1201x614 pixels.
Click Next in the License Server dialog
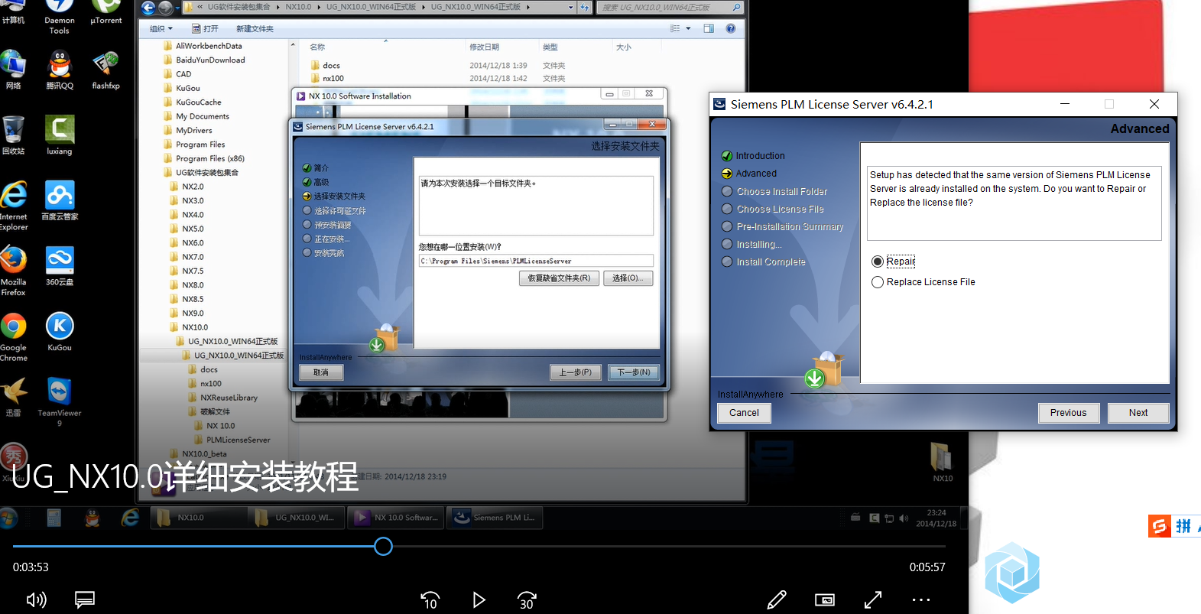point(1138,413)
